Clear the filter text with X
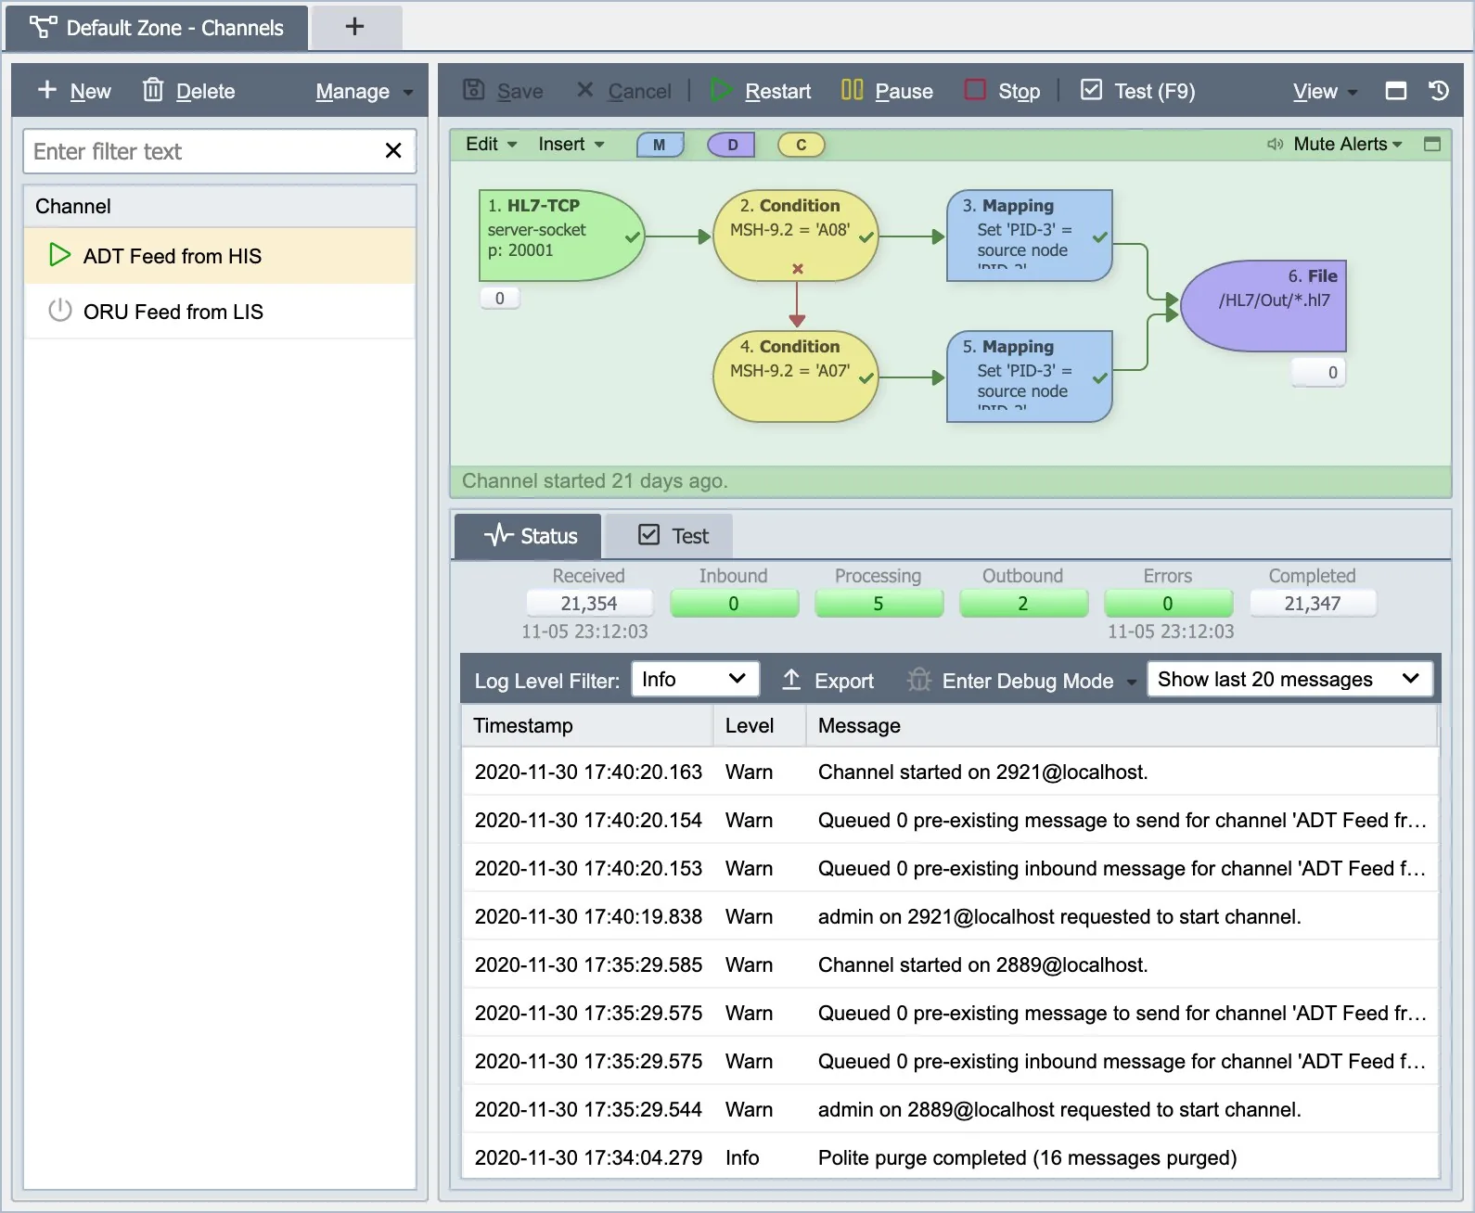Viewport: 1475px width, 1213px height. 393,150
